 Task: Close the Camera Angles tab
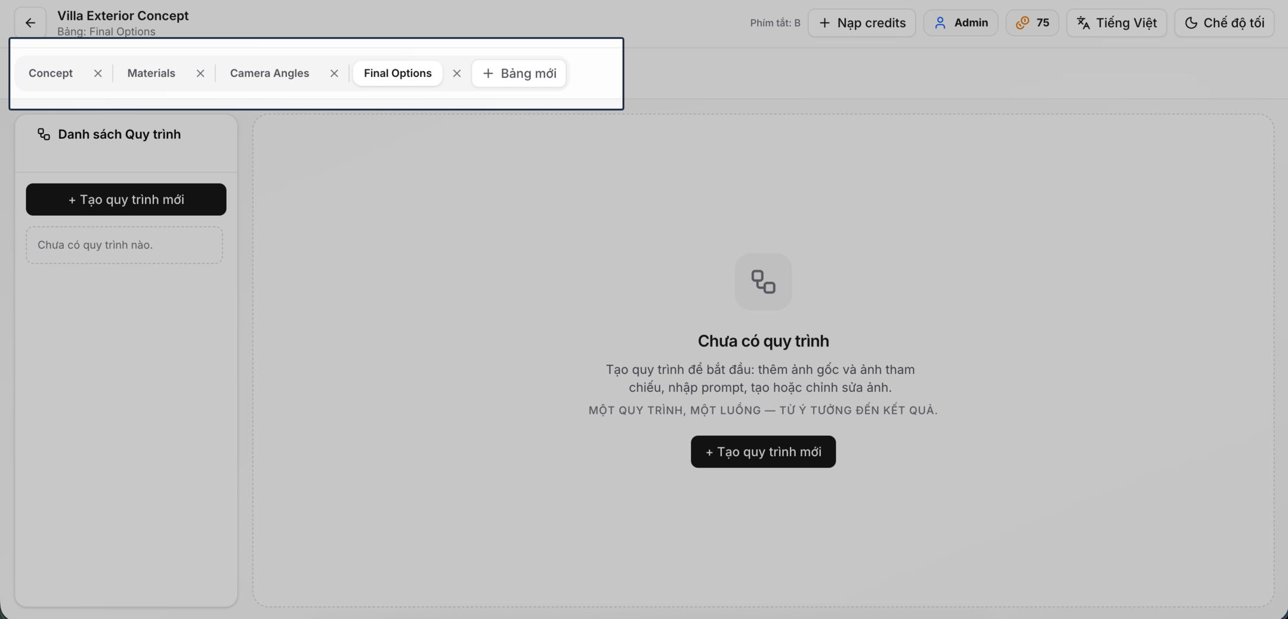(334, 73)
